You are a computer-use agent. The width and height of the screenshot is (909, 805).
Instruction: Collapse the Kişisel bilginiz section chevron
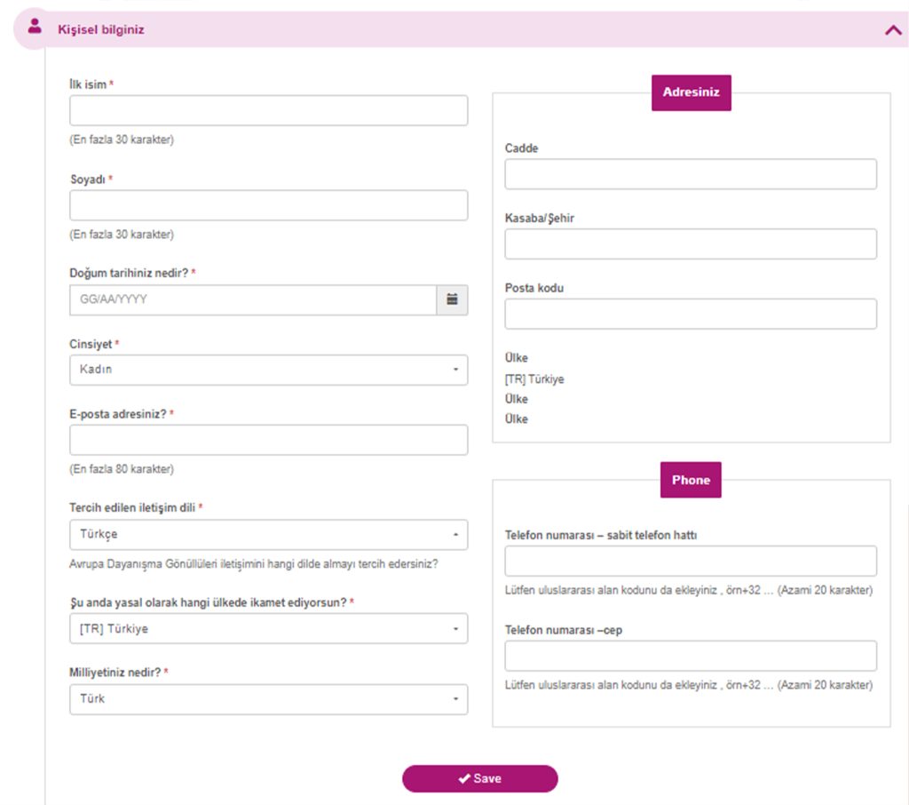893,30
